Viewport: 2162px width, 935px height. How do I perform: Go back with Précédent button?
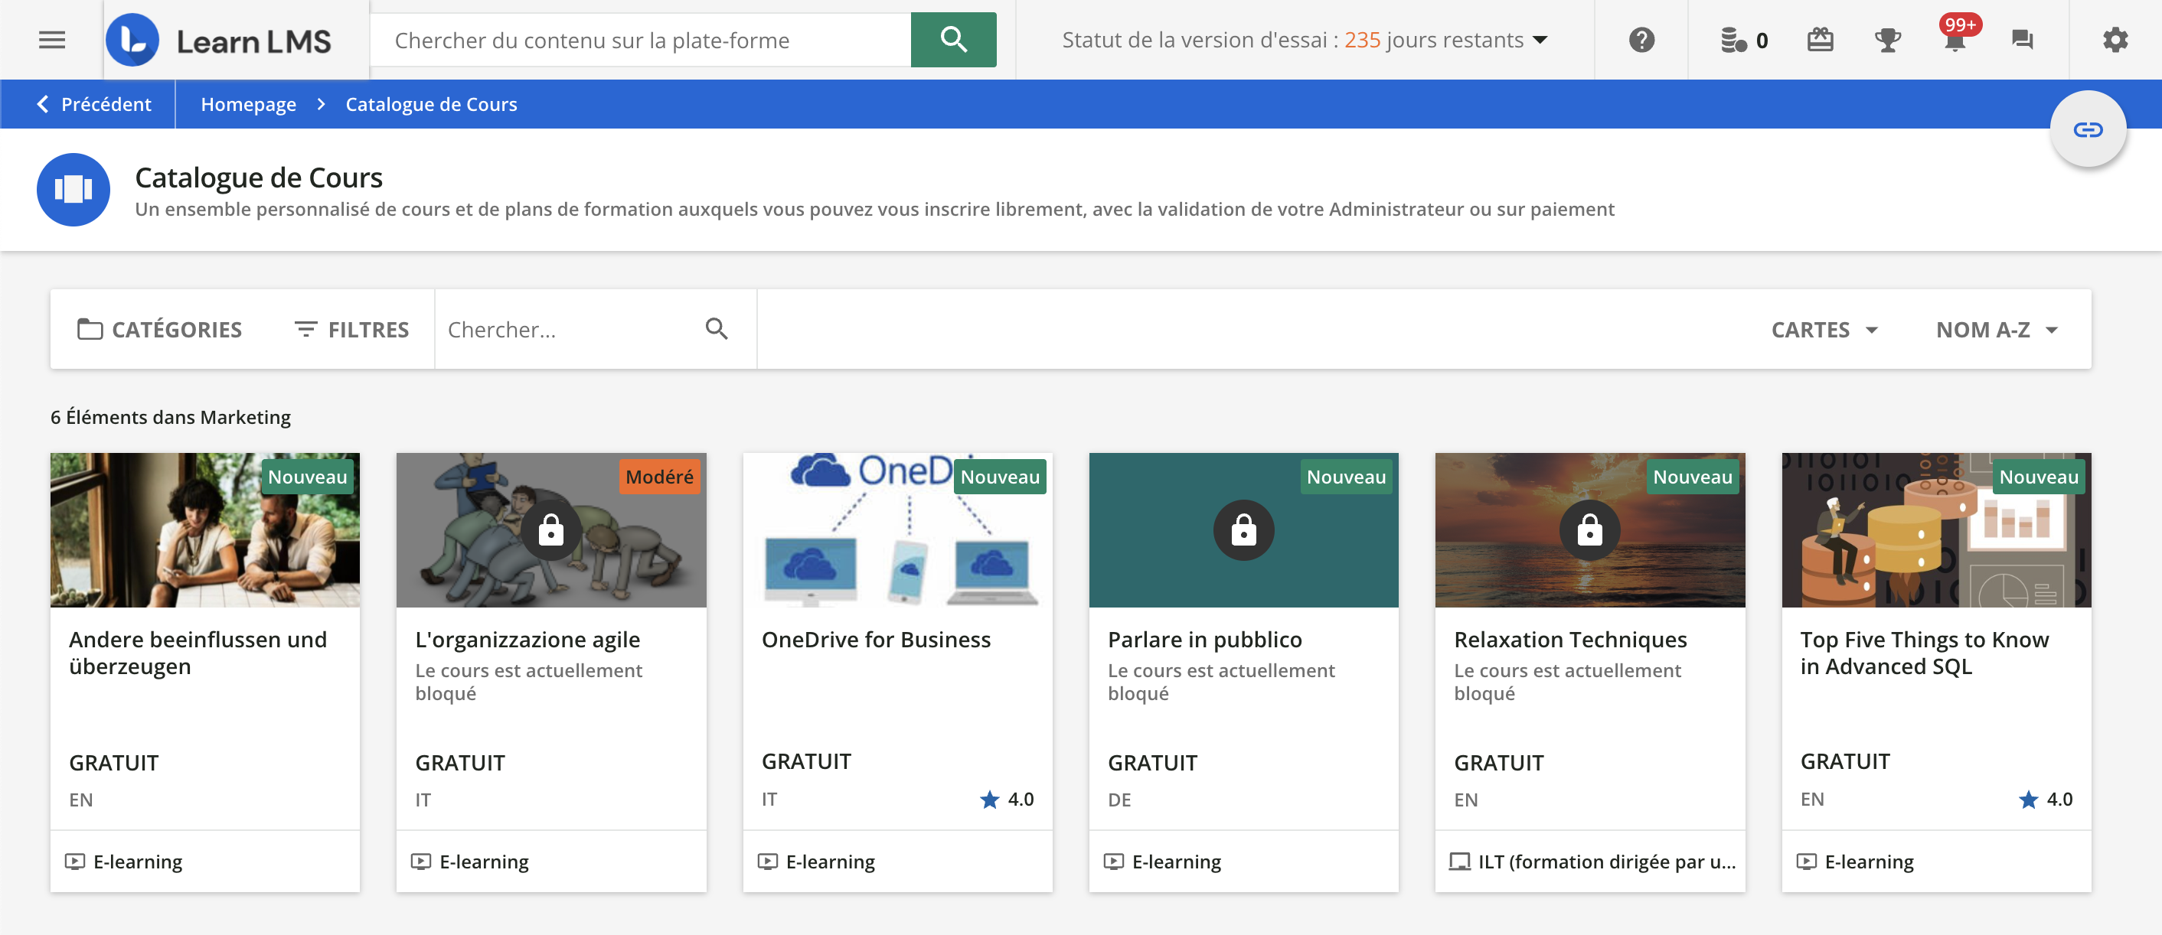pos(94,104)
